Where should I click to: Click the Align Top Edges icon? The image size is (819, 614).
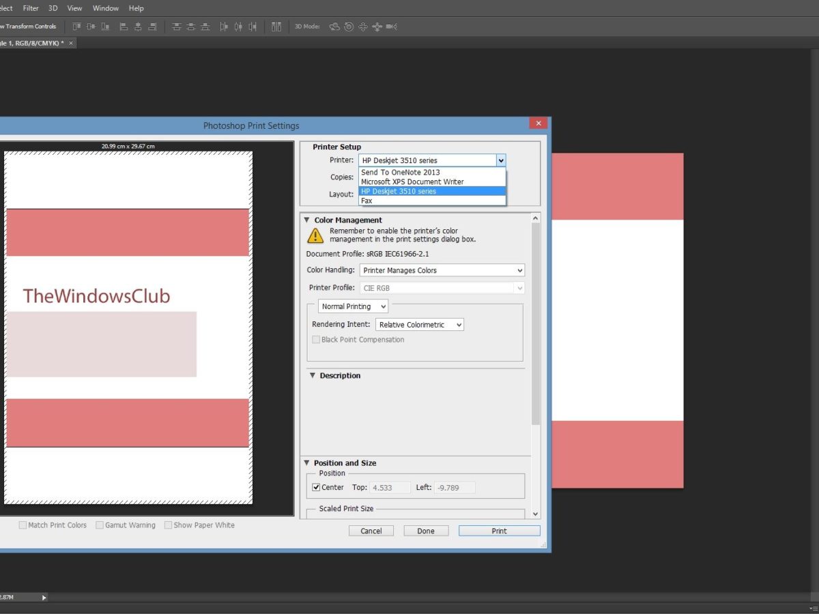click(76, 27)
